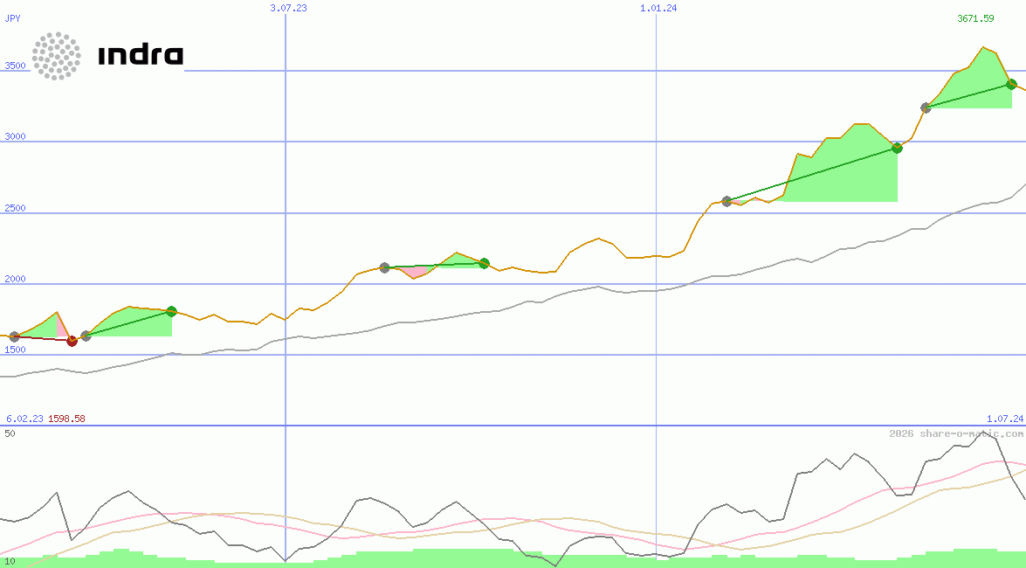1026x568 pixels.
Task: Click the 1.07.24 end date label
Action: (1004, 419)
